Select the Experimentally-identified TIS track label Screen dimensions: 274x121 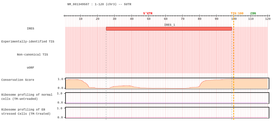pyautogui.click(x=28, y=42)
